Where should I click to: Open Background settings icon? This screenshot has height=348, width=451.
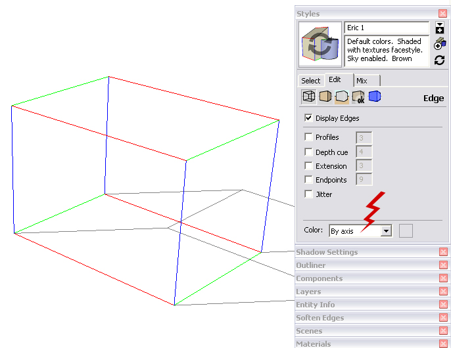pos(342,97)
